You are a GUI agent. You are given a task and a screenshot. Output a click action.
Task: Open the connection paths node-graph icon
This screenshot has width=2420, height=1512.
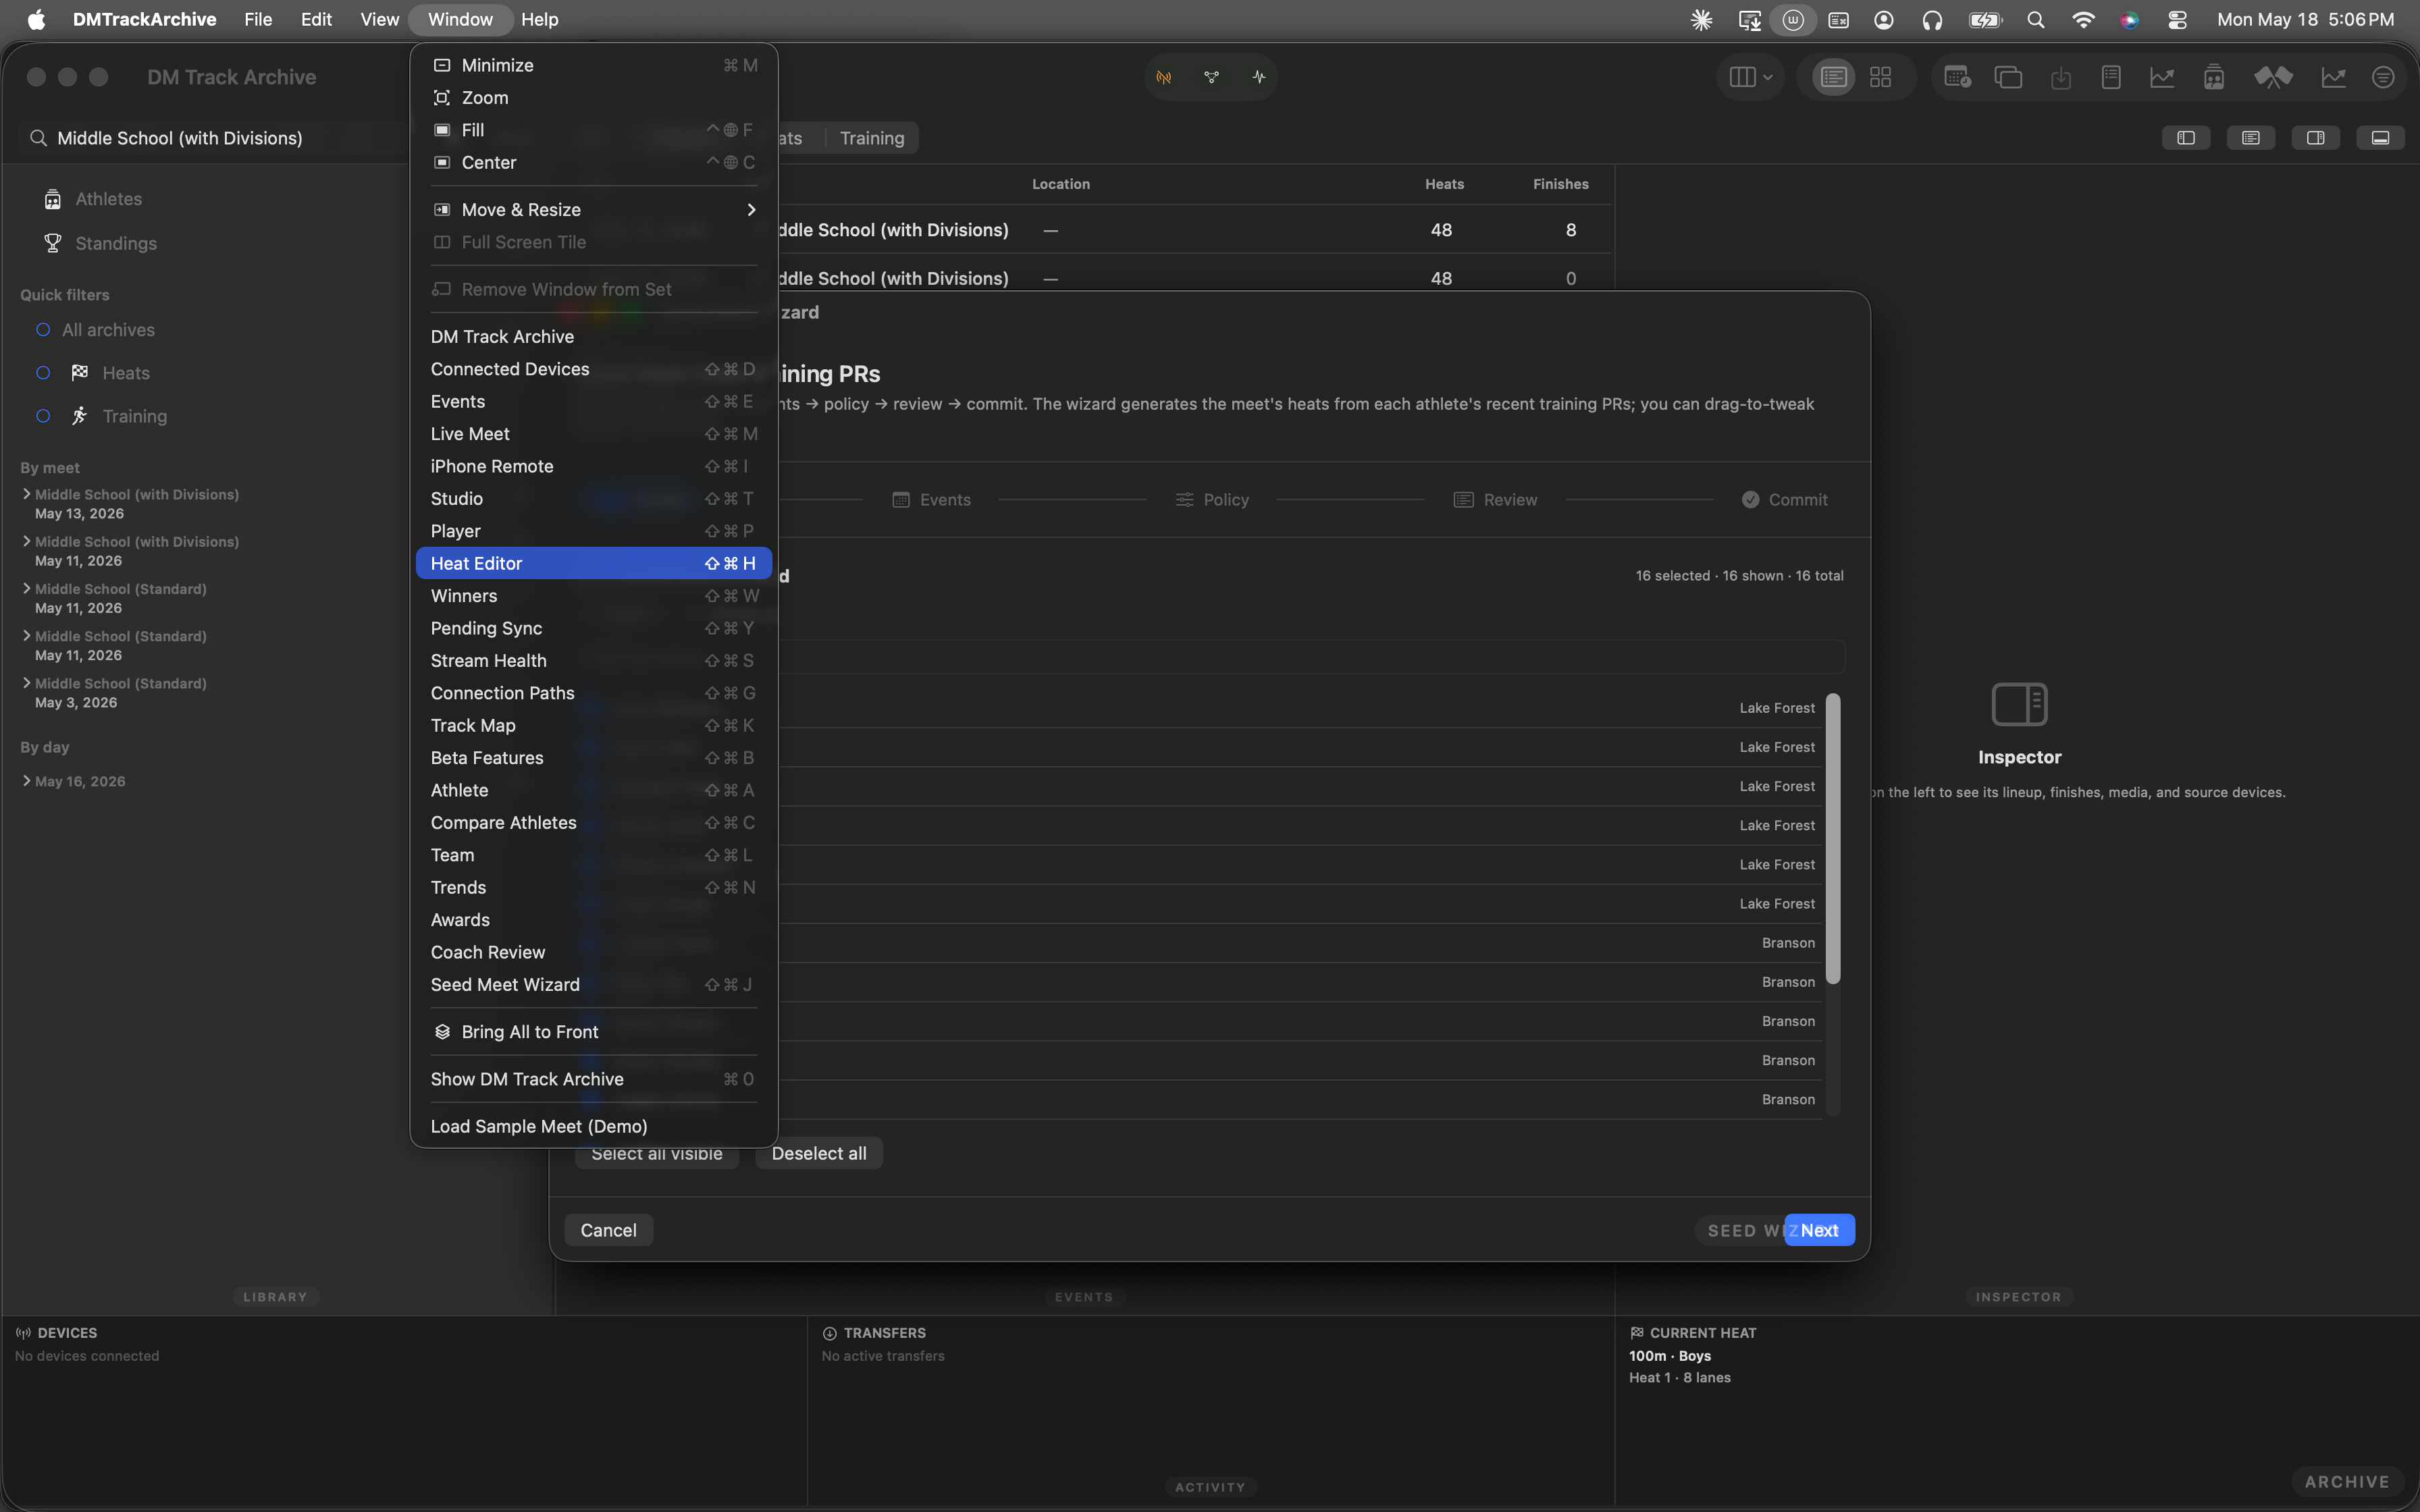tap(1211, 77)
